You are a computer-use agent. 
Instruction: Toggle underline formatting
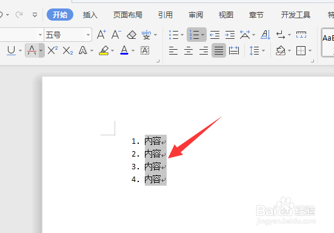[x=11, y=51]
